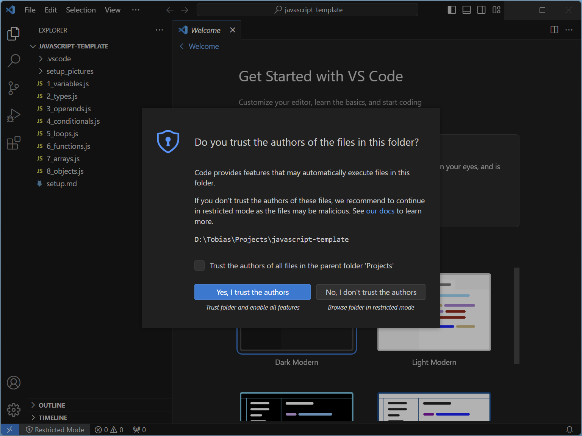
Task: Open the Run and Debug view
Action: point(14,115)
